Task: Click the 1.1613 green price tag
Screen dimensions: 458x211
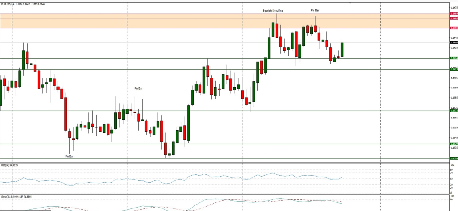Action: (454, 69)
